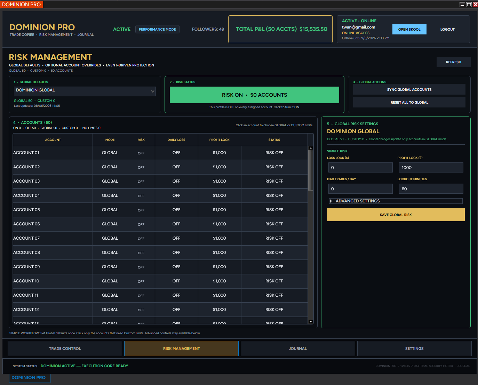
Task: Click the accounts list scroll-up arrow
Action: pyautogui.click(x=311, y=148)
